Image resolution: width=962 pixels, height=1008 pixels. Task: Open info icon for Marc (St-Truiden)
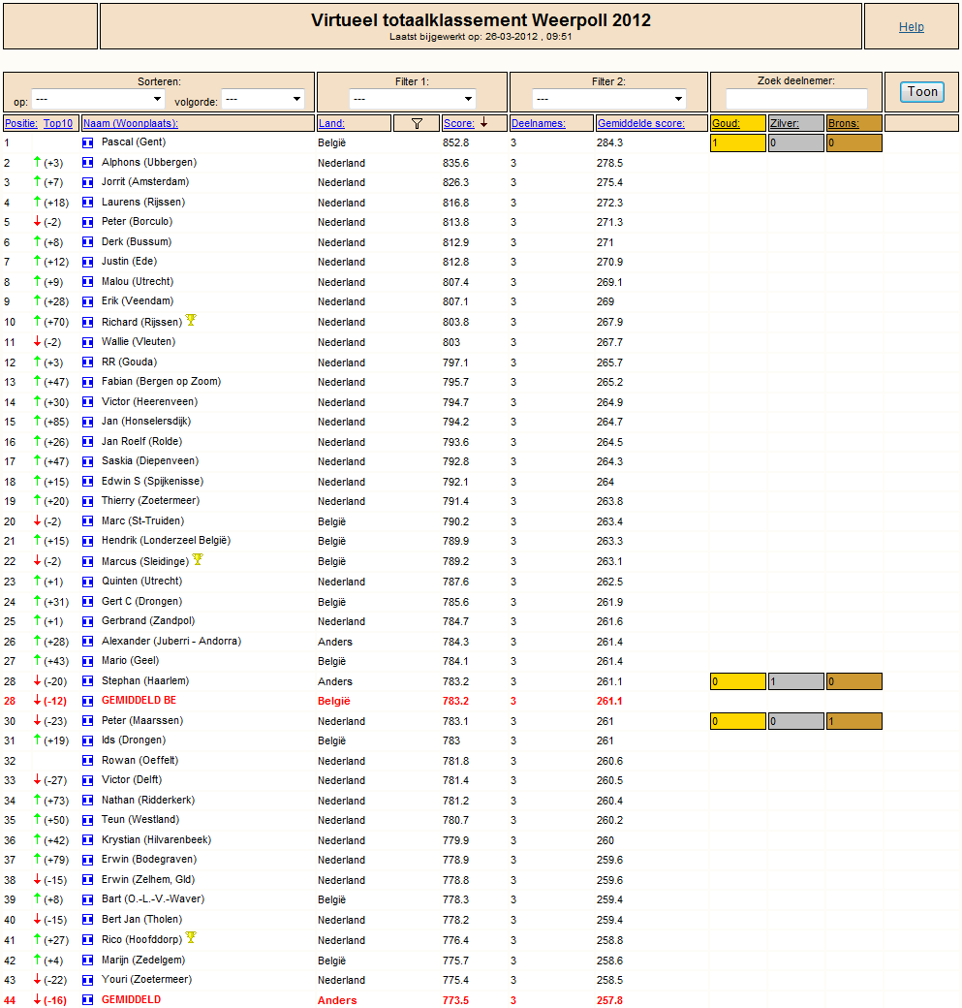click(x=87, y=521)
